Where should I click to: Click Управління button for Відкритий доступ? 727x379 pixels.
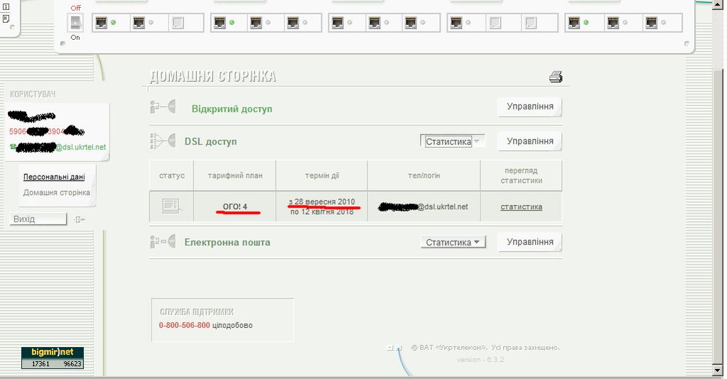click(529, 107)
